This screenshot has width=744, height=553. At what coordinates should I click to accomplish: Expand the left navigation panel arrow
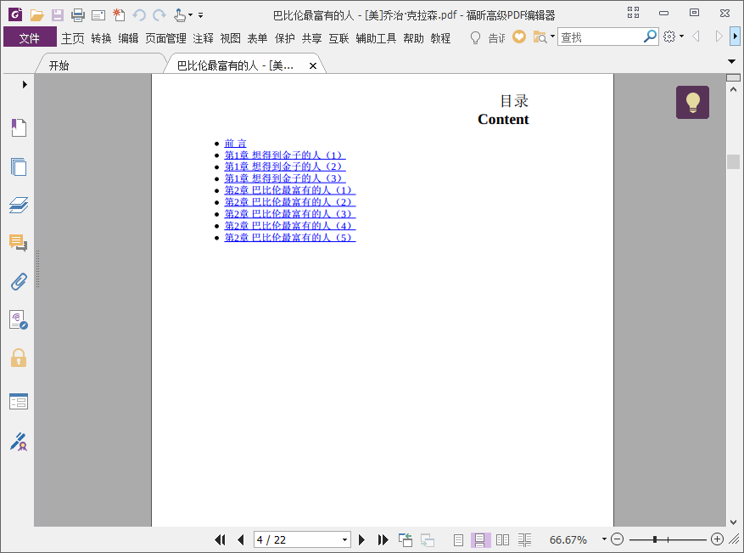[25, 85]
